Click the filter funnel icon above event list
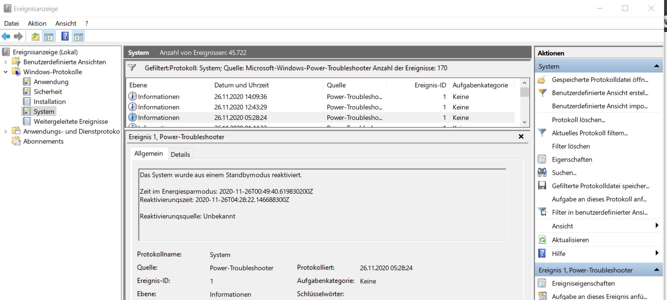This screenshot has width=667, height=300. tap(132, 68)
